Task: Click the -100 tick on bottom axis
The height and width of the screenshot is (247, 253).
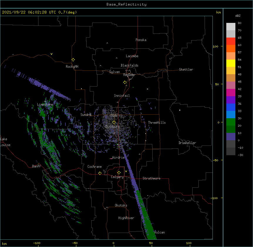Action: (x=37, y=243)
